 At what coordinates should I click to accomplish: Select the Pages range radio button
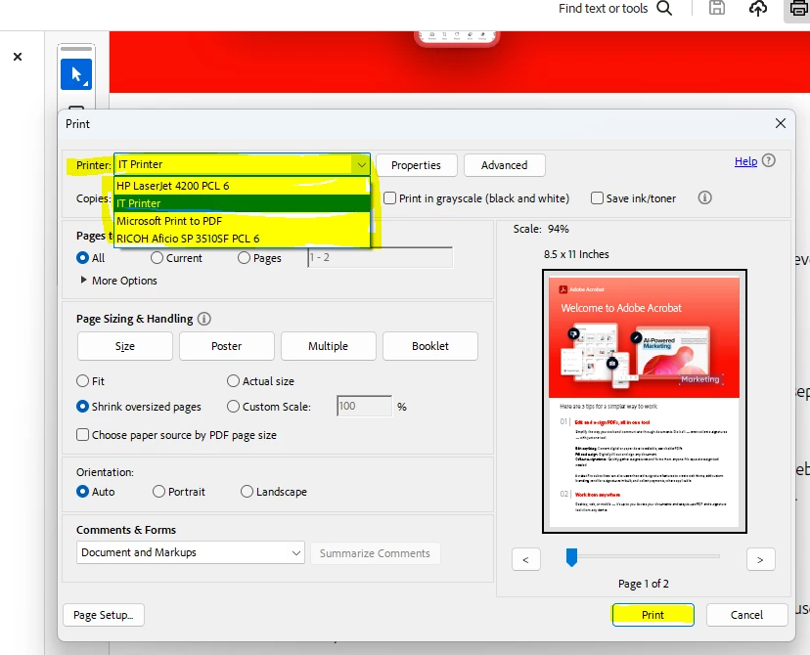244,257
